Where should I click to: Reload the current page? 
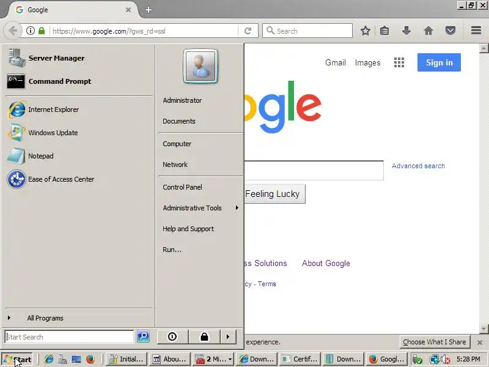point(248,31)
